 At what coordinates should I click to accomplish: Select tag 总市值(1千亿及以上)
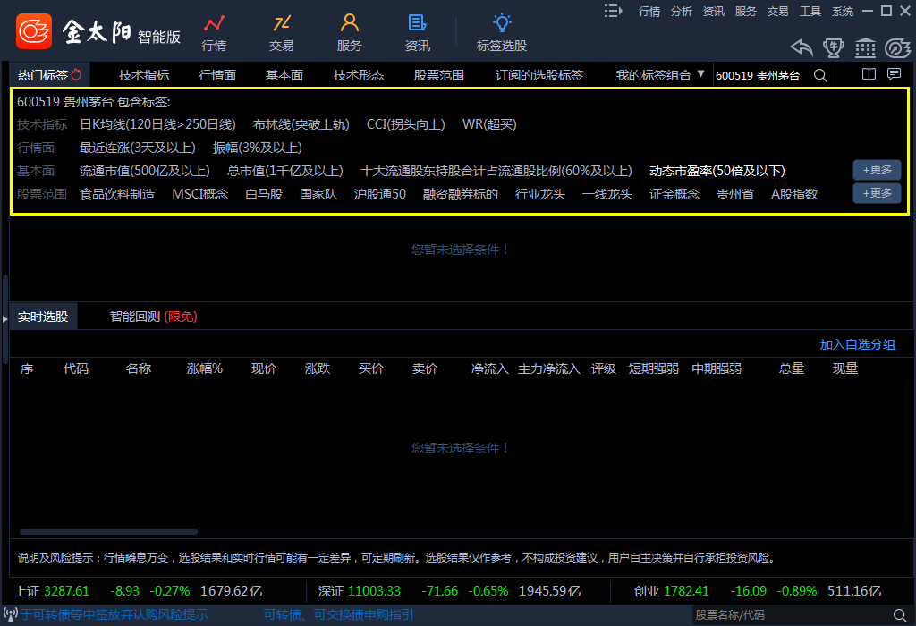(x=285, y=171)
